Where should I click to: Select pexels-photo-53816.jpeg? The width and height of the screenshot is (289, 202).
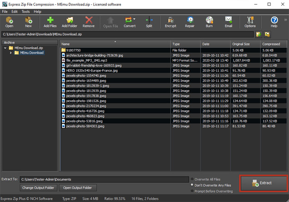(173, 121)
